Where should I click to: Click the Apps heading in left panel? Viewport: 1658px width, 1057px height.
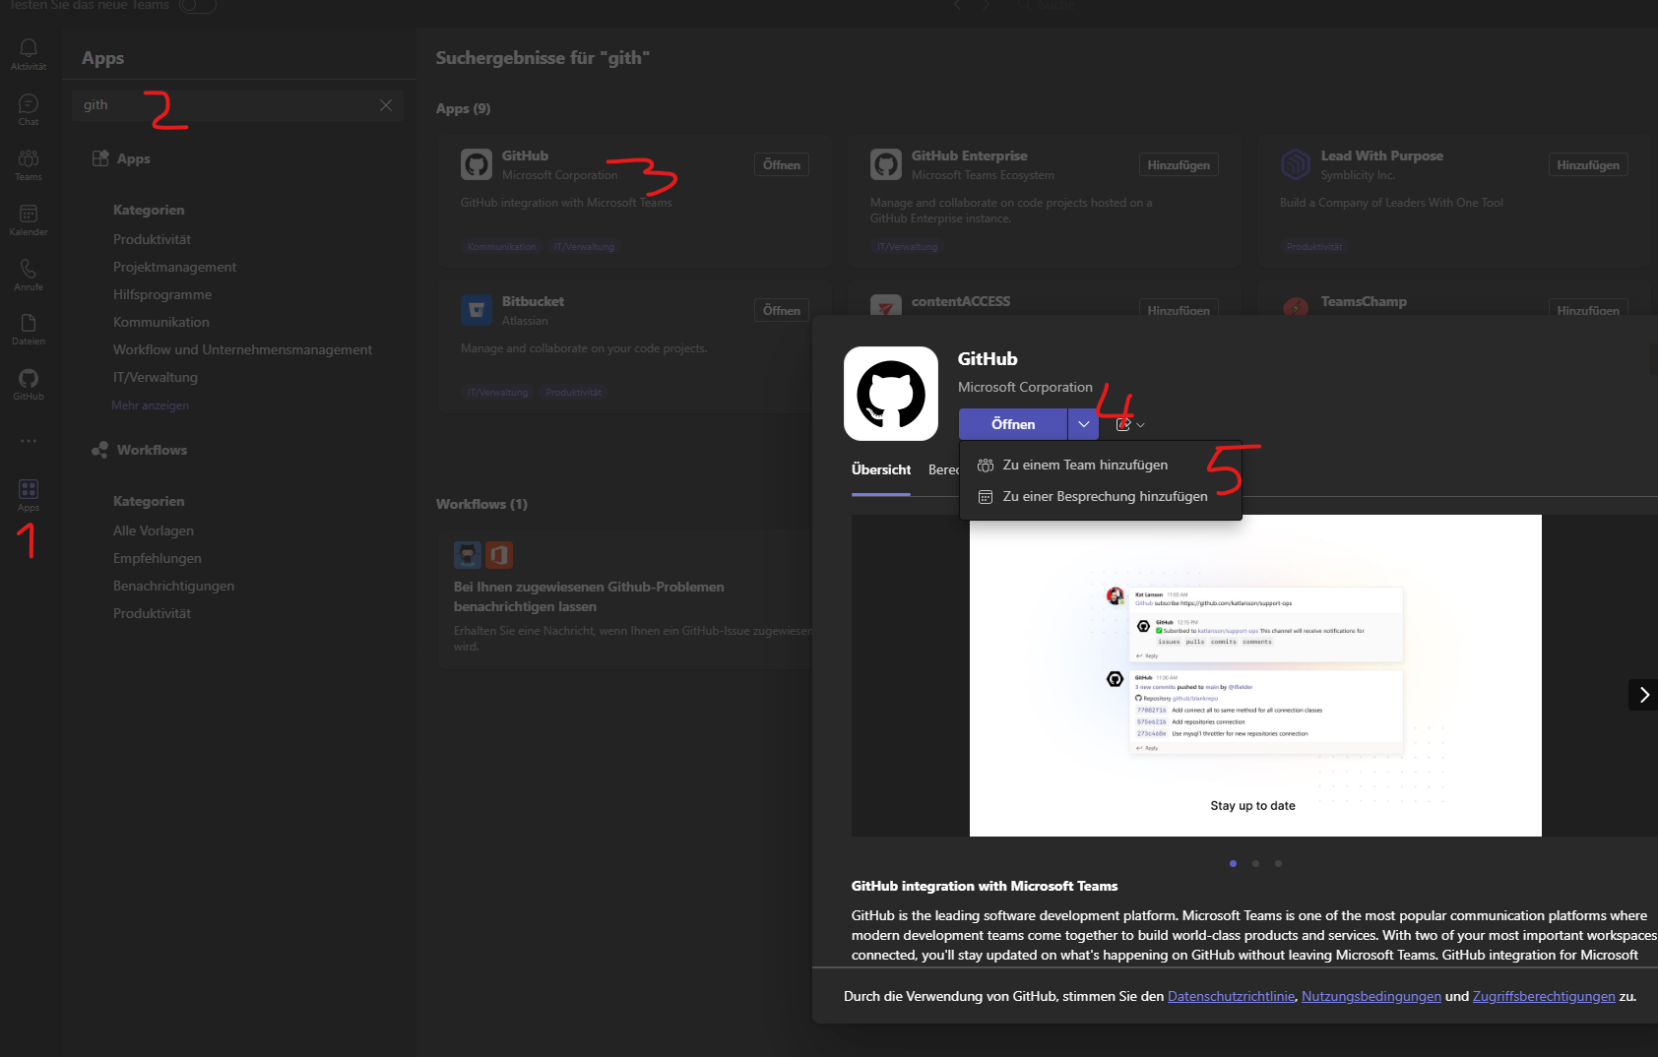coord(134,158)
